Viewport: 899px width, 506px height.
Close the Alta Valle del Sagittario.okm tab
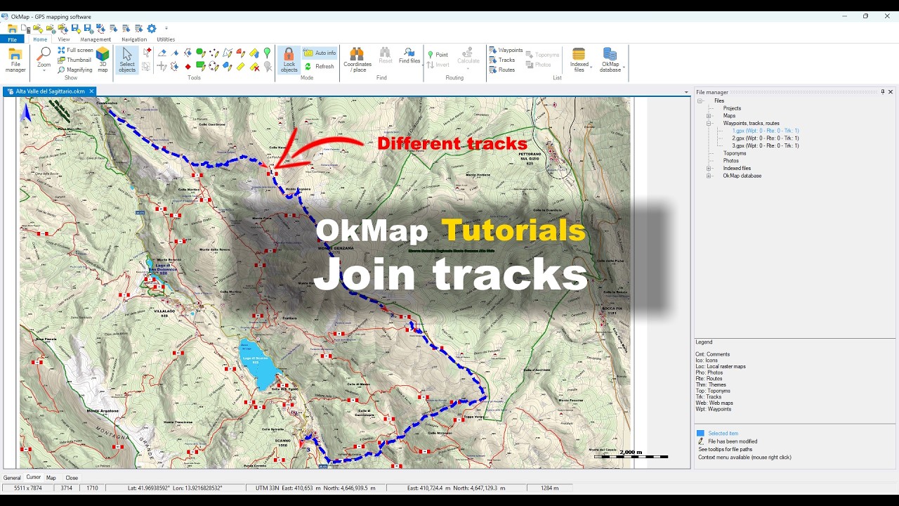(x=91, y=91)
